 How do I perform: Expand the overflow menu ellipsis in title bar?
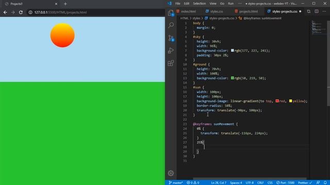[240, 4]
